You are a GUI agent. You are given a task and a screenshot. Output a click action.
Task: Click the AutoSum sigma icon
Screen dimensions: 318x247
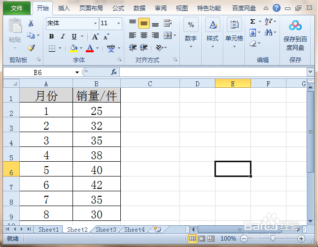tap(253, 21)
